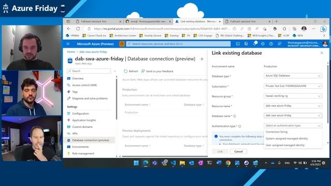331x186 pixels.
Task: Close the Link existing database panel
Action: pyautogui.click(x=322, y=53)
